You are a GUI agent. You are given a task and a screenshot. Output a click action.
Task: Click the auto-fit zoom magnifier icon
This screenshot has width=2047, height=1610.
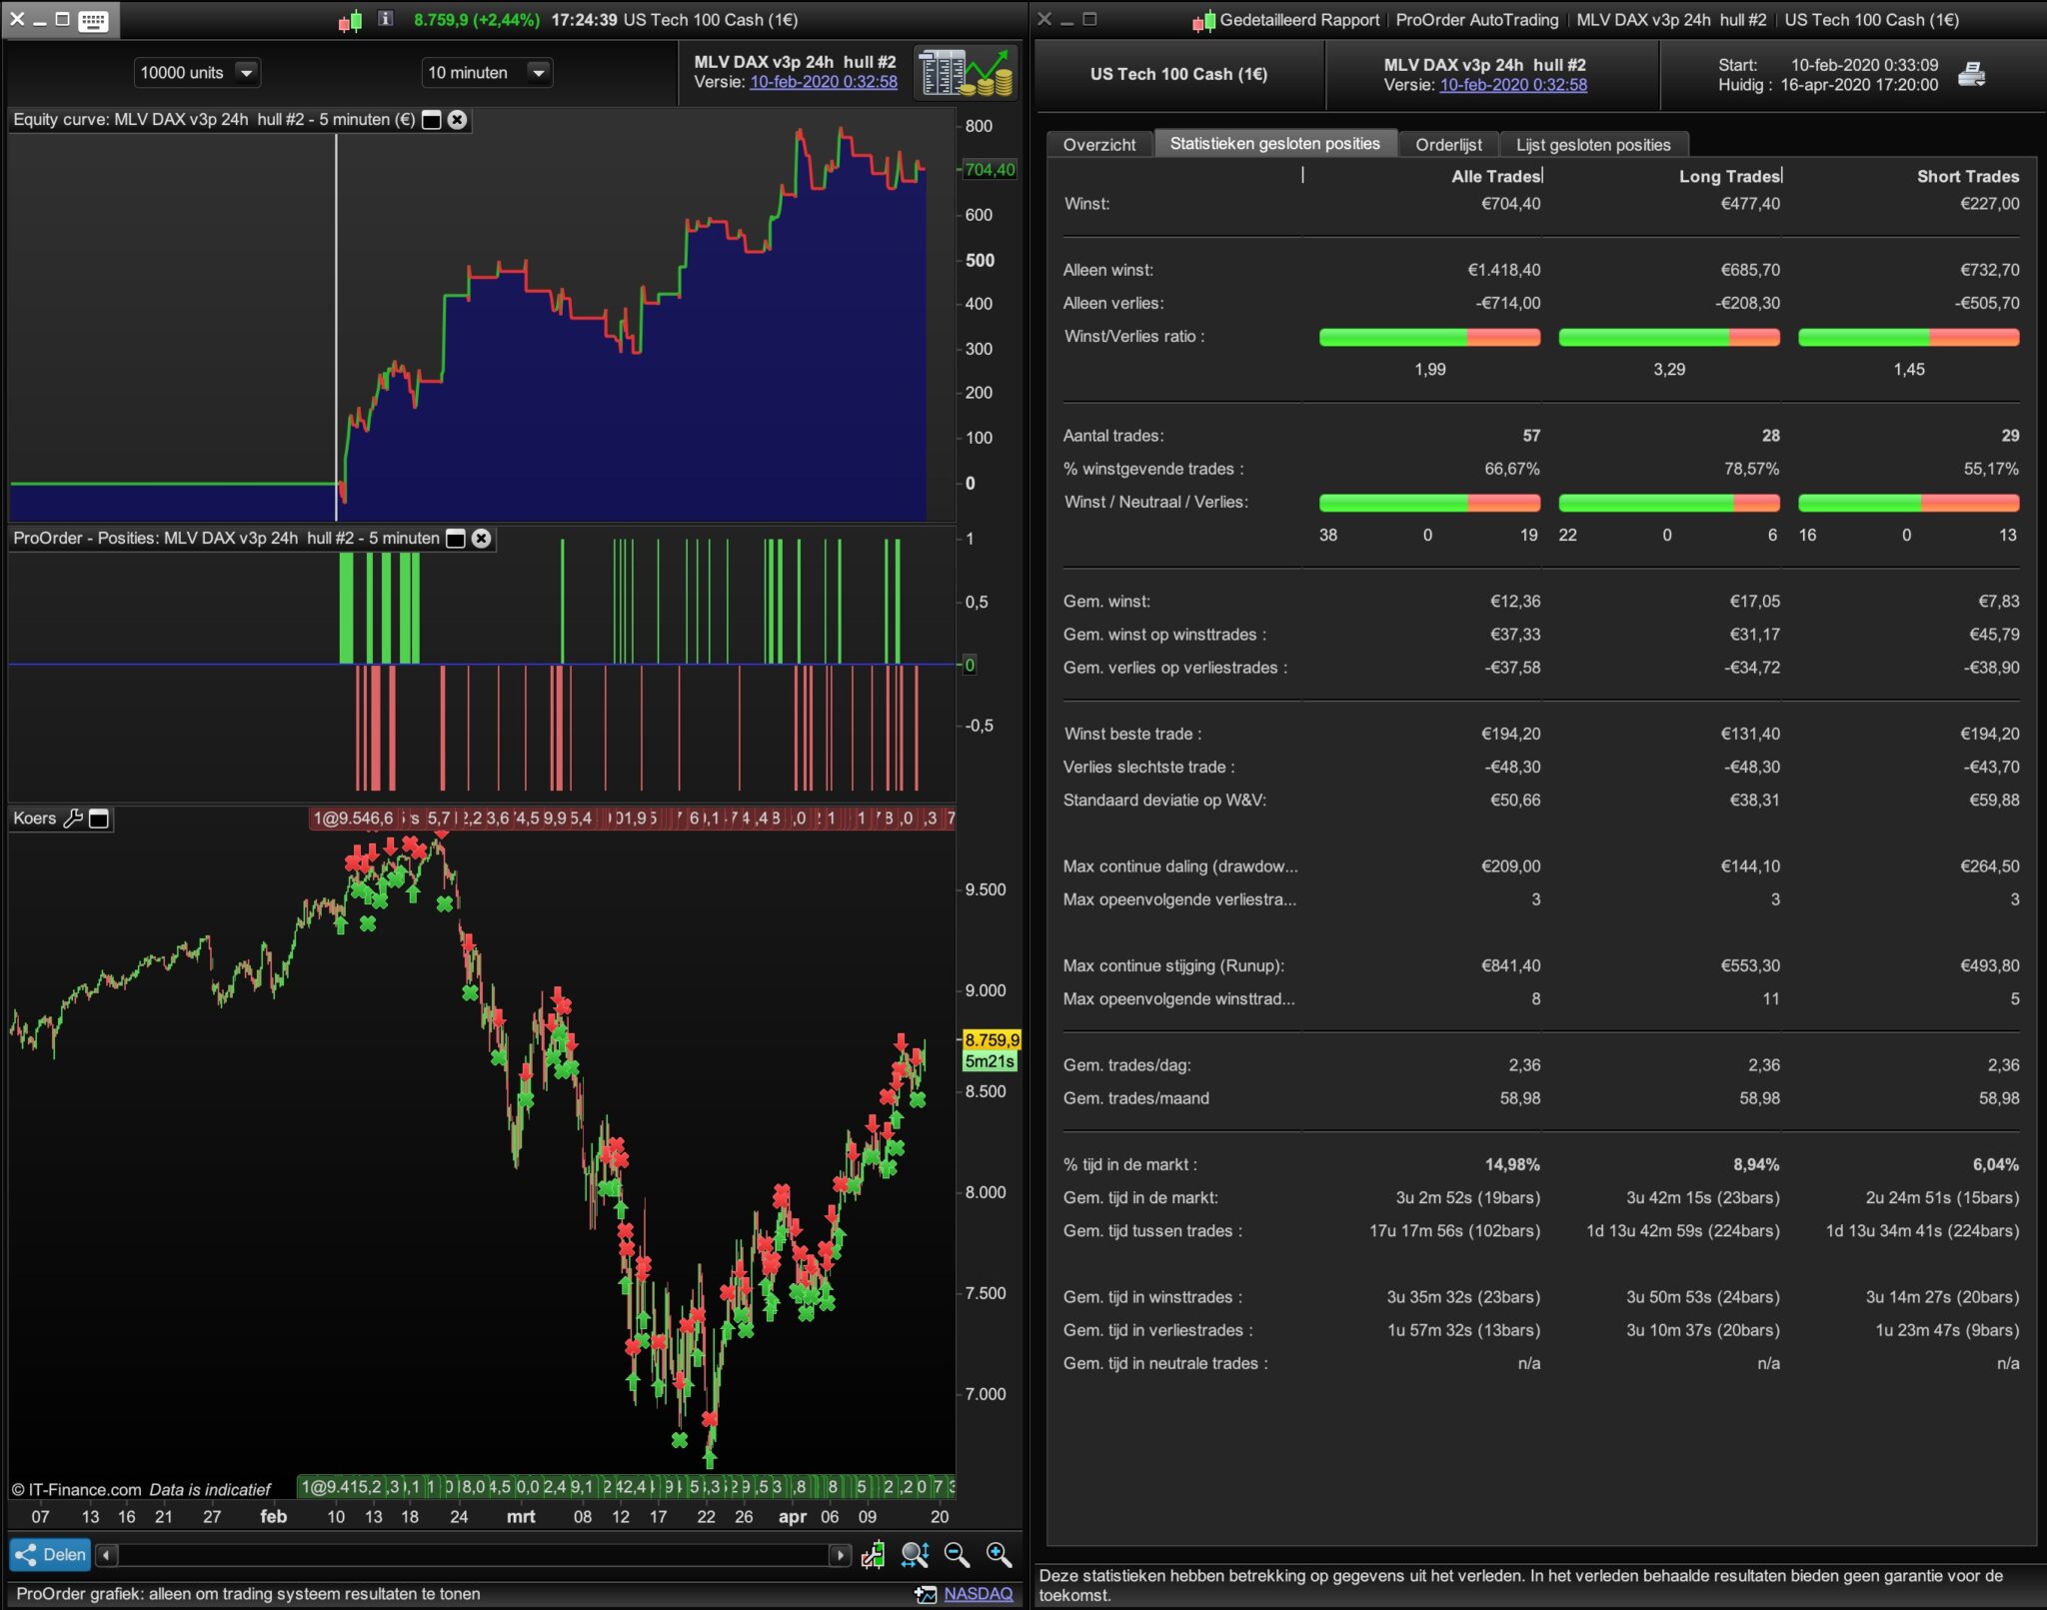[915, 1554]
